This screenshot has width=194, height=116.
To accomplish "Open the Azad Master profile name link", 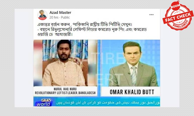I will tap(60, 13).
